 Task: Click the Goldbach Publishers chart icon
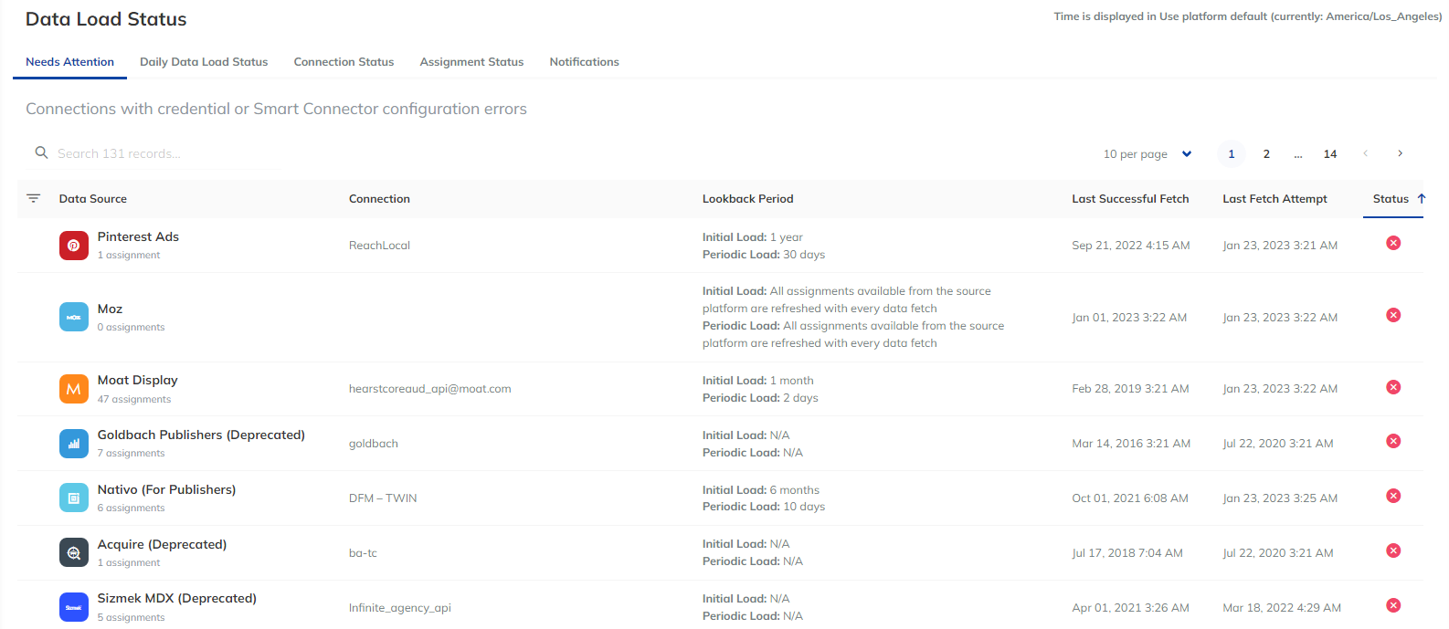pyautogui.click(x=74, y=444)
